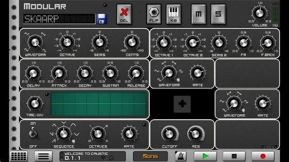Open the main menu hamburger button

click(43, 156)
